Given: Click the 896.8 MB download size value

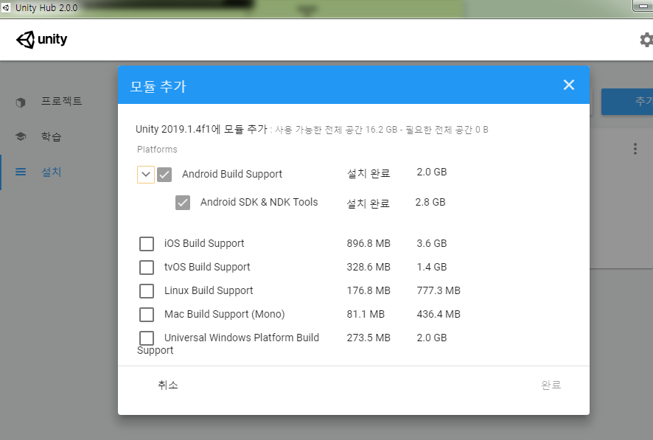Looking at the screenshot, I should [x=369, y=243].
